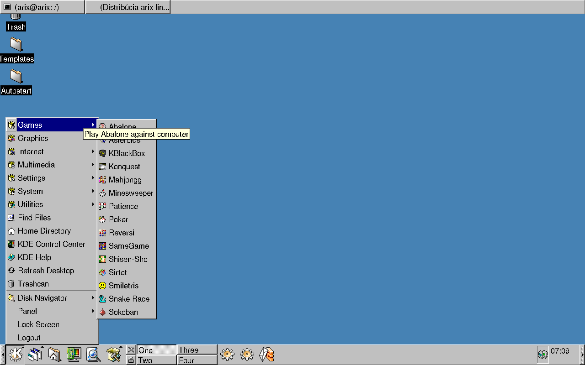Click the Mahjongg tiles icon
Image resolution: width=585 pixels, height=365 pixels.
coord(102,180)
